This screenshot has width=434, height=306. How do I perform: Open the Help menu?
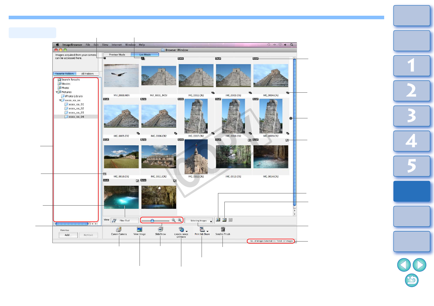pyautogui.click(x=142, y=45)
